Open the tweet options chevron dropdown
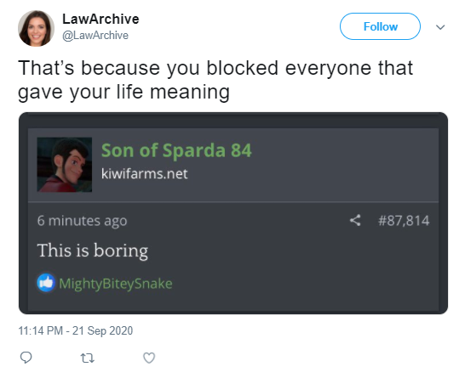The width and height of the screenshot is (465, 378). [440, 27]
